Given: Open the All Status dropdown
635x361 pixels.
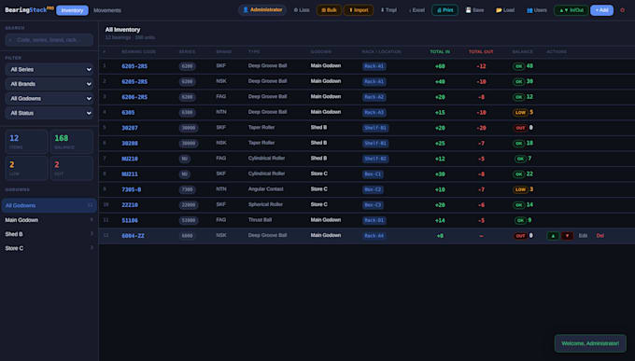Looking at the screenshot, I should coord(49,113).
